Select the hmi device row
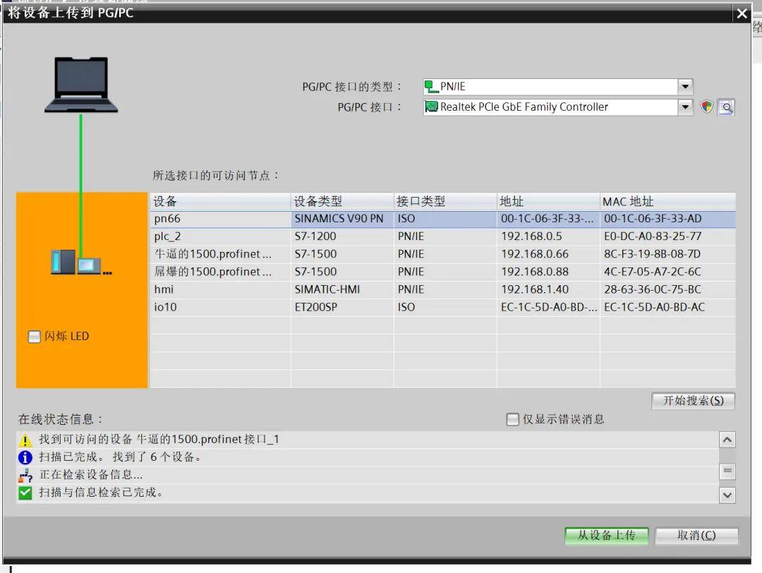Viewport: 762px width, 573px height. pyautogui.click(x=442, y=289)
